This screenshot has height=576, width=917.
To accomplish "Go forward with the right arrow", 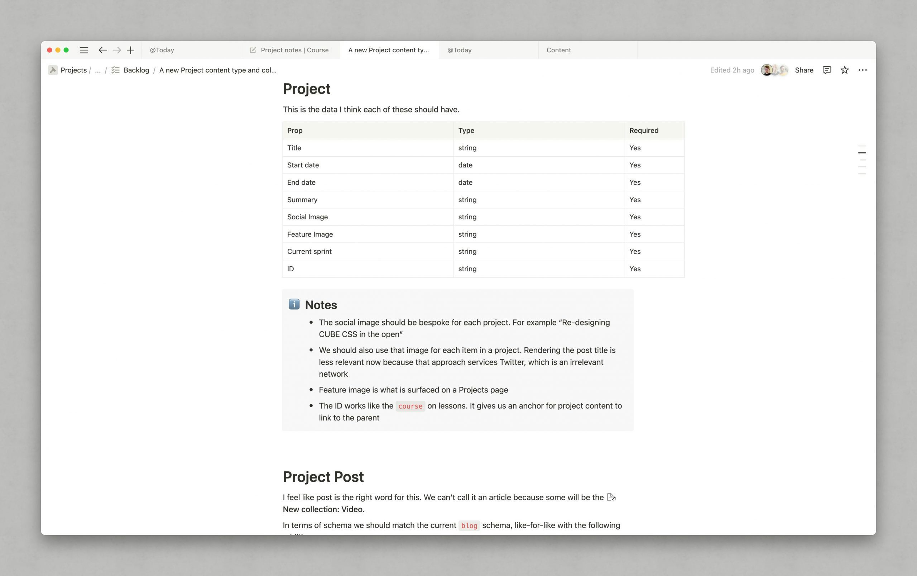I will tap(117, 50).
